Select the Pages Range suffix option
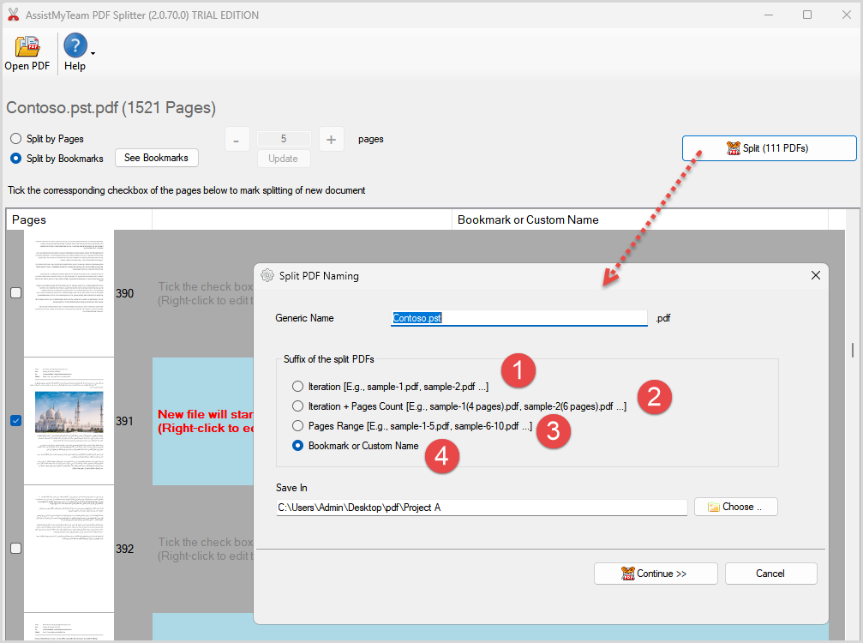The image size is (863, 643). [x=297, y=426]
